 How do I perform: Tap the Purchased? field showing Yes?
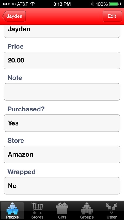coord(62,123)
